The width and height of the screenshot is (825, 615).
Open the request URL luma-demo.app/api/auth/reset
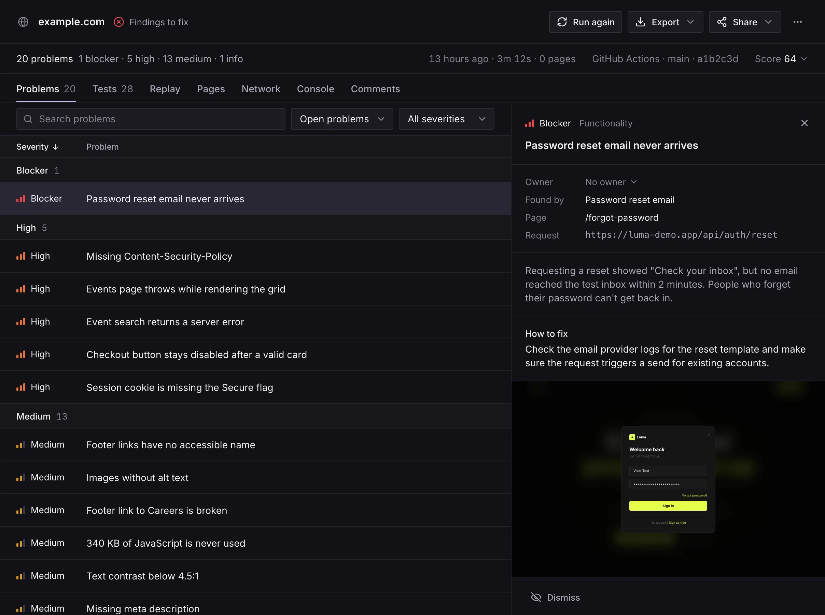pos(681,235)
